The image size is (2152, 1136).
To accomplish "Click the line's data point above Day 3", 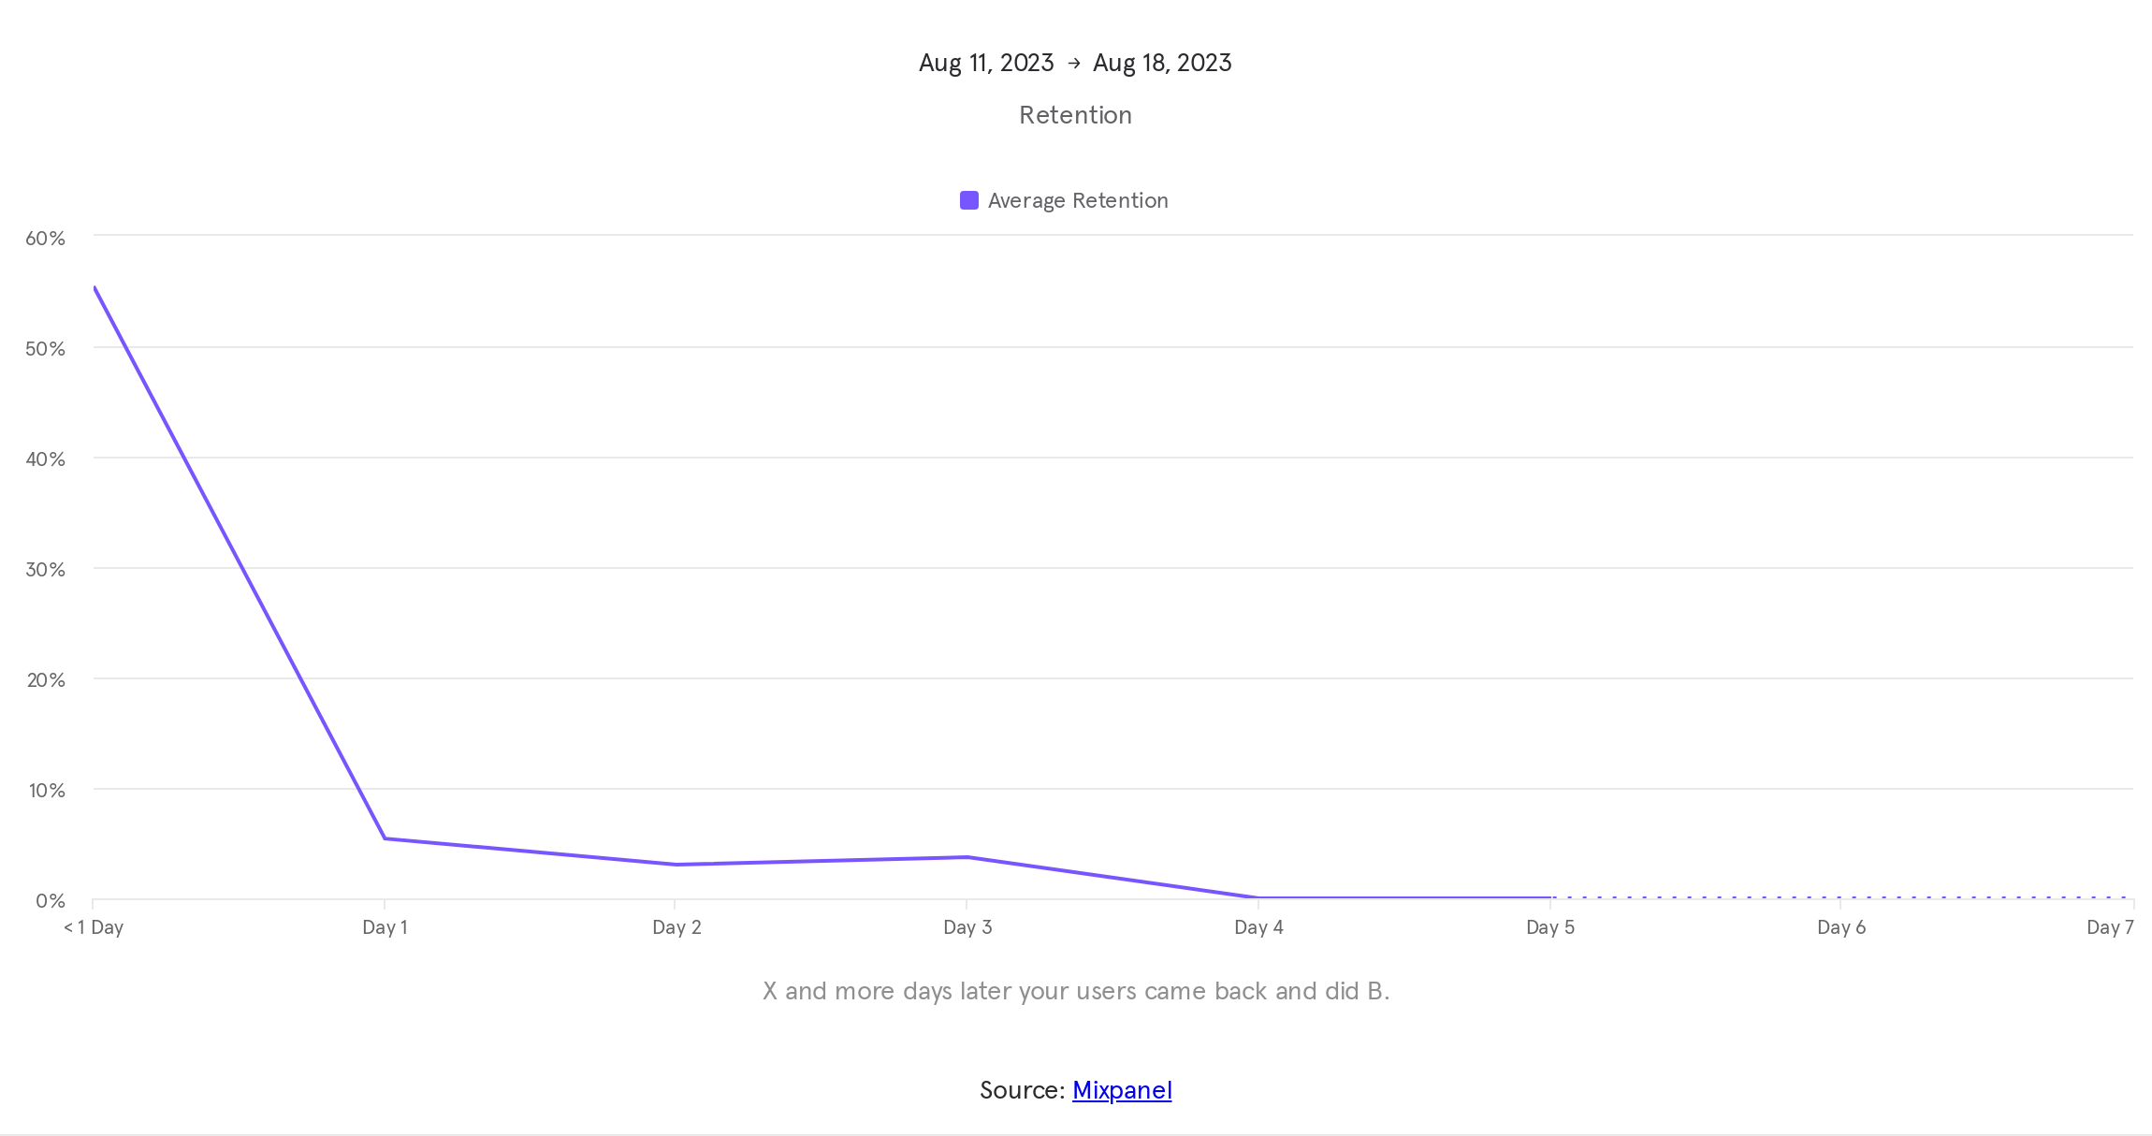I will [x=967, y=857].
